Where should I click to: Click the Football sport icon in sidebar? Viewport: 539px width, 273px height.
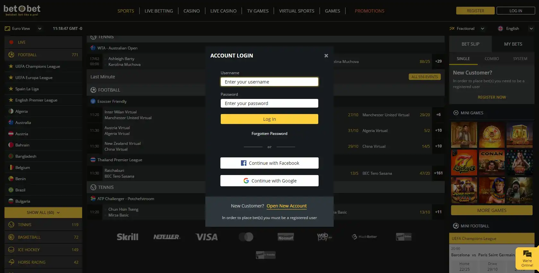coord(11,55)
